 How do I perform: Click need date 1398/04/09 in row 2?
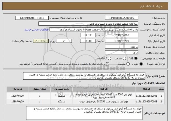tap(18, 102)
